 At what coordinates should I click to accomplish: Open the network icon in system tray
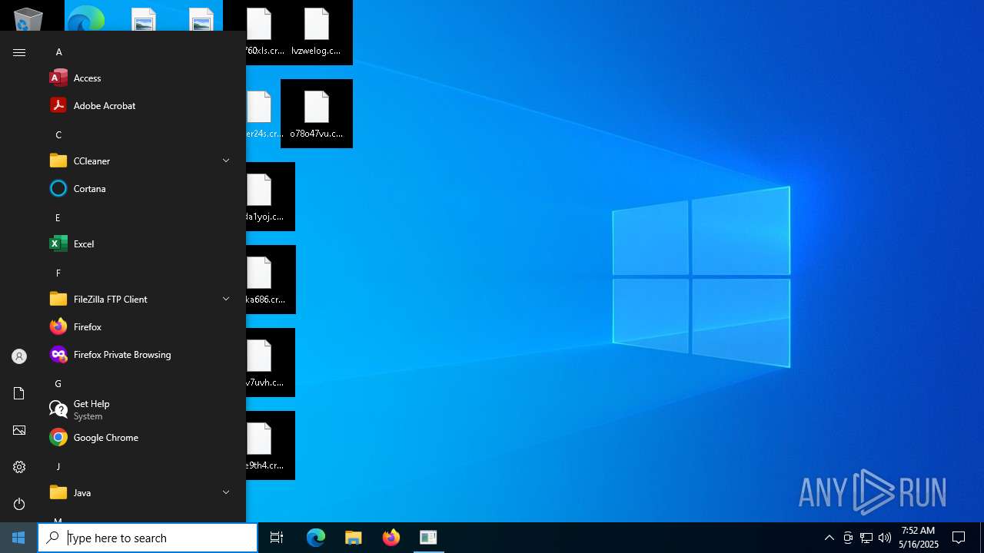coord(866,538)
